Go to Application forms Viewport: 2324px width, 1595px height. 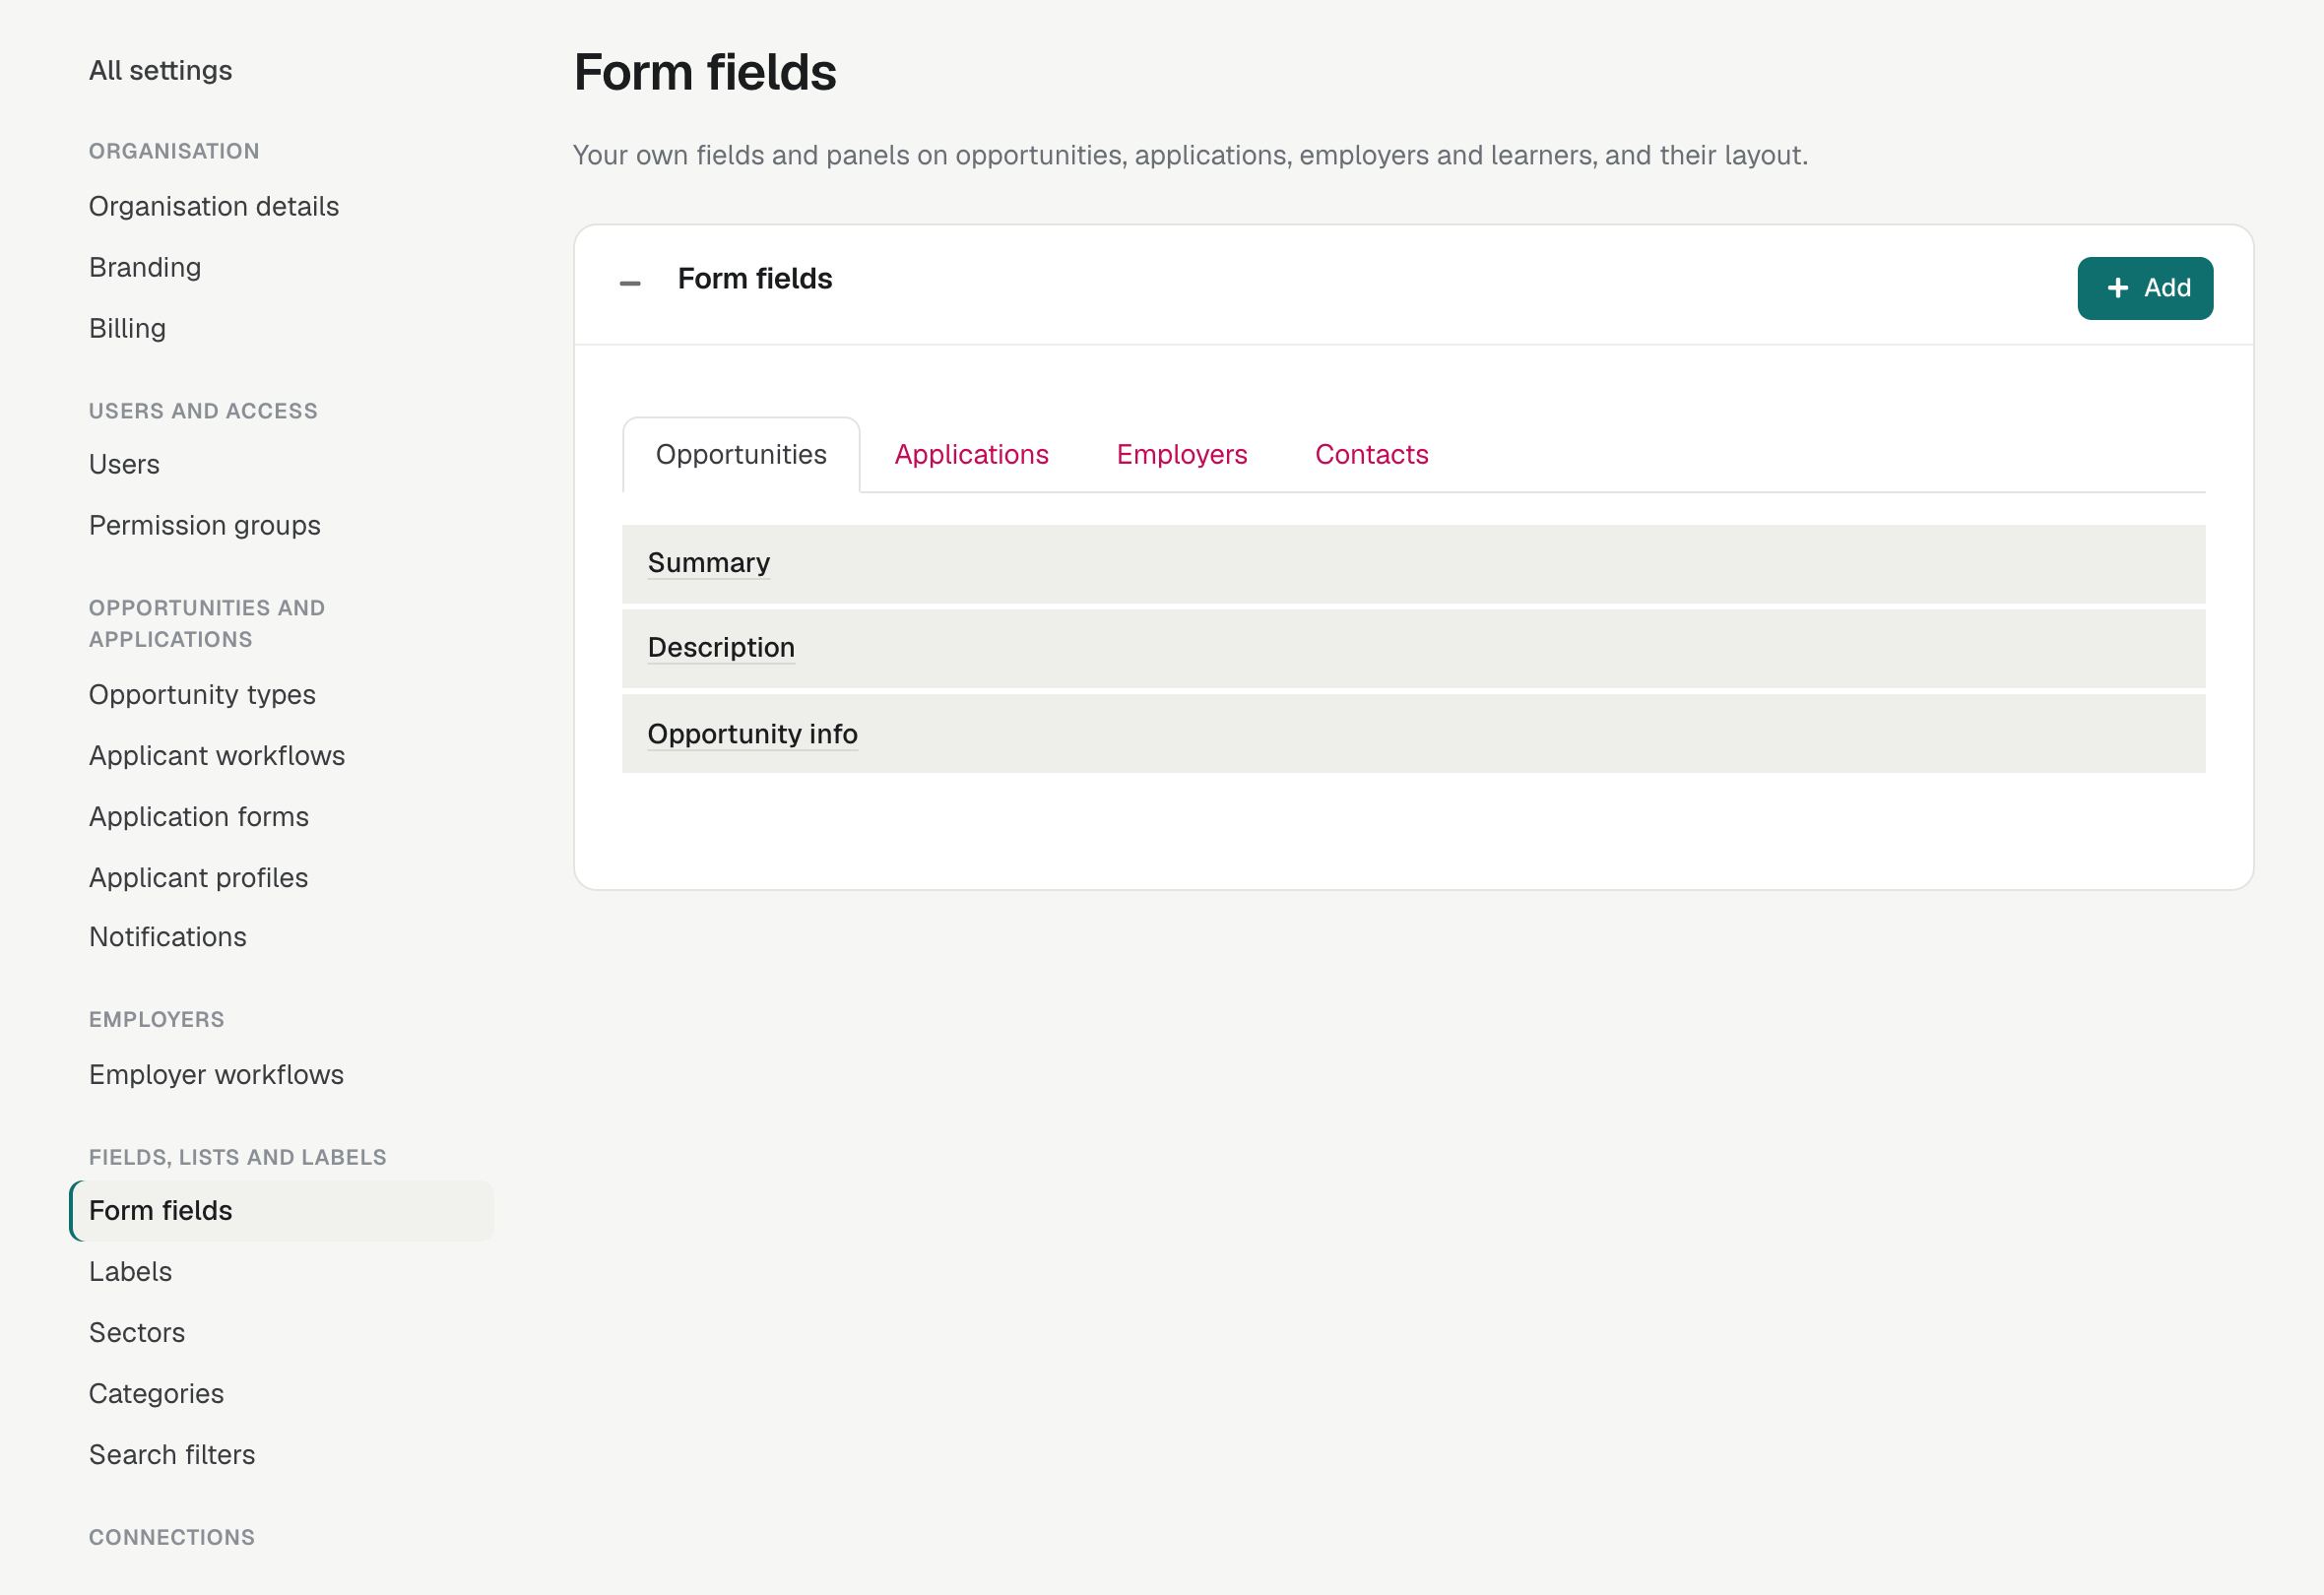point(199,816)
